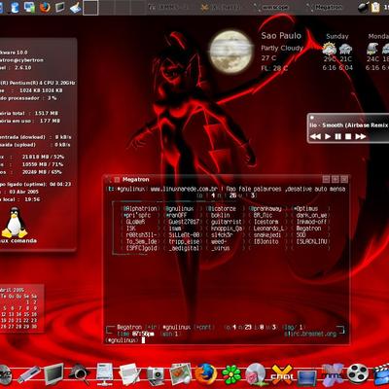
Task: Open the ICQ green flower dock icon
Action: click(x=231, y=374)
